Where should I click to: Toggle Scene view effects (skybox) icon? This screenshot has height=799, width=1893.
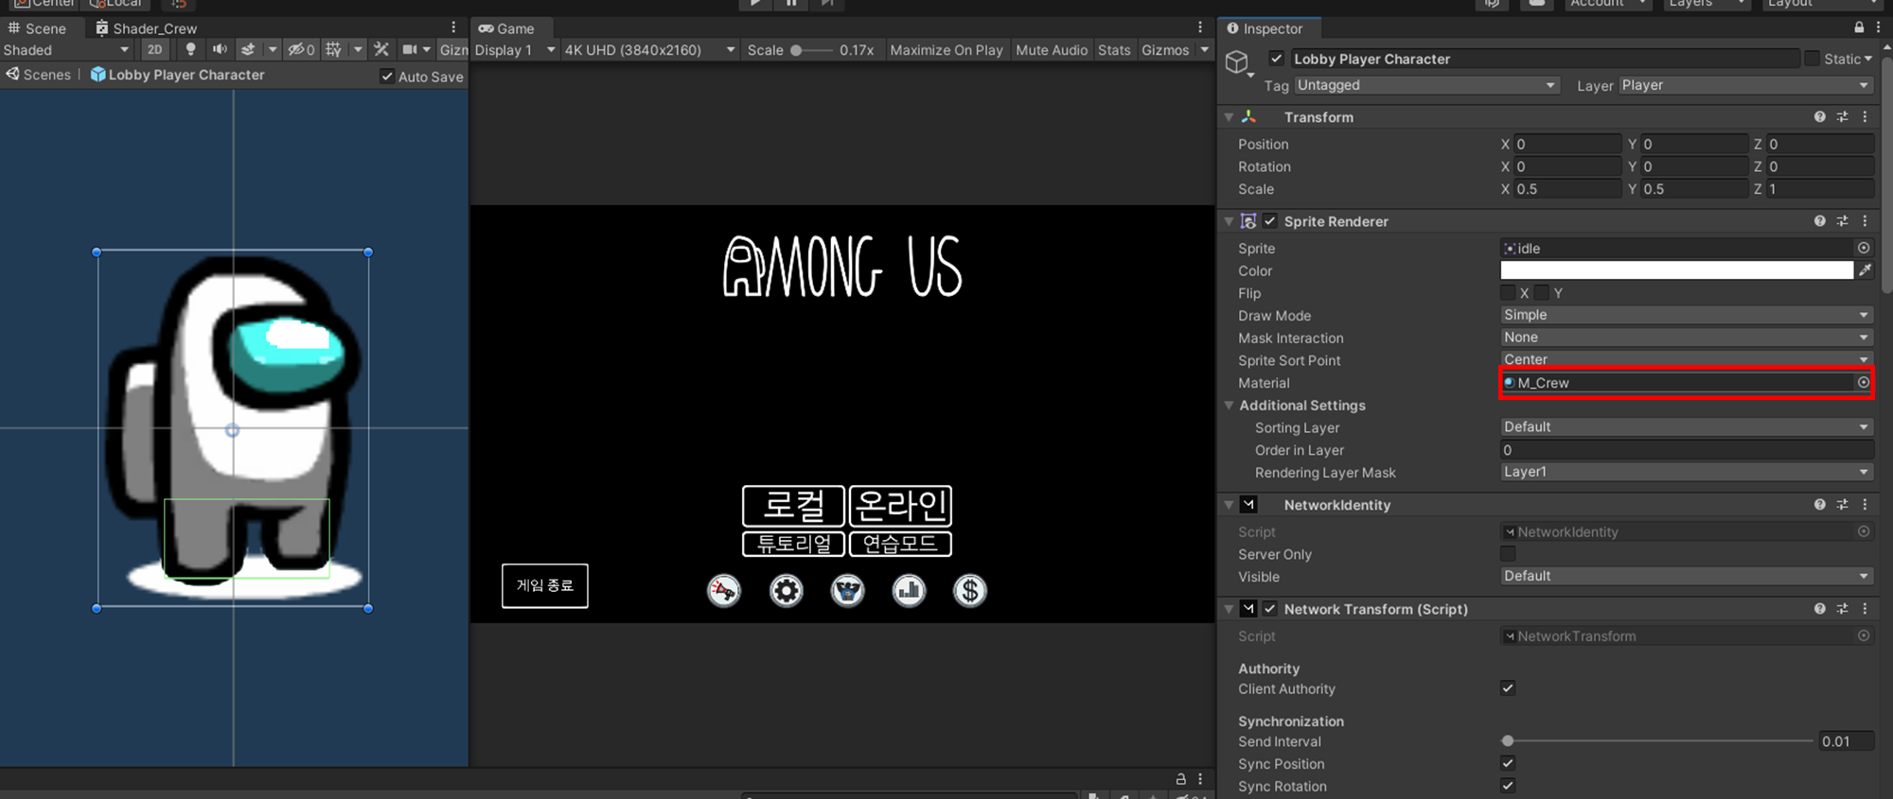pyautogui.click(x=248, y=49)
